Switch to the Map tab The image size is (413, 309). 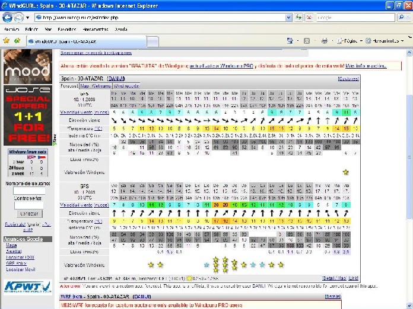[x=85, y=86]
